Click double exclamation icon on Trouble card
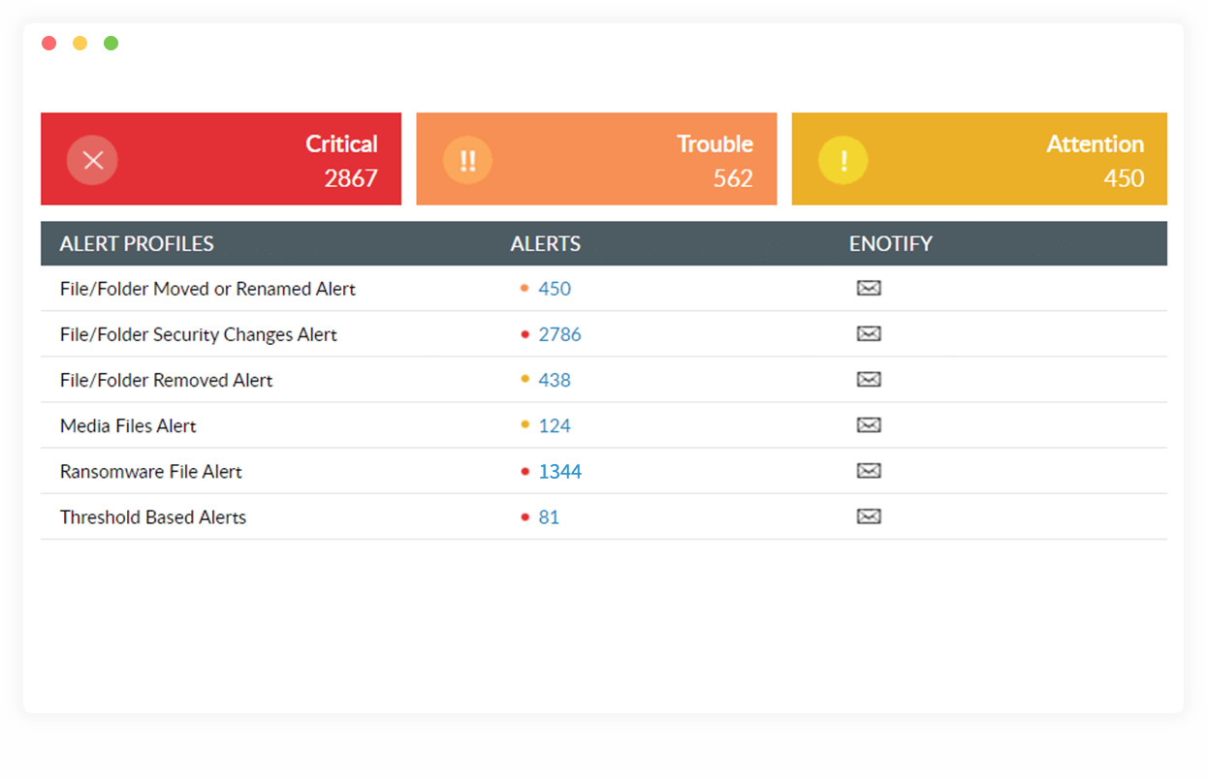1207x781 pixels. (467, 160)
